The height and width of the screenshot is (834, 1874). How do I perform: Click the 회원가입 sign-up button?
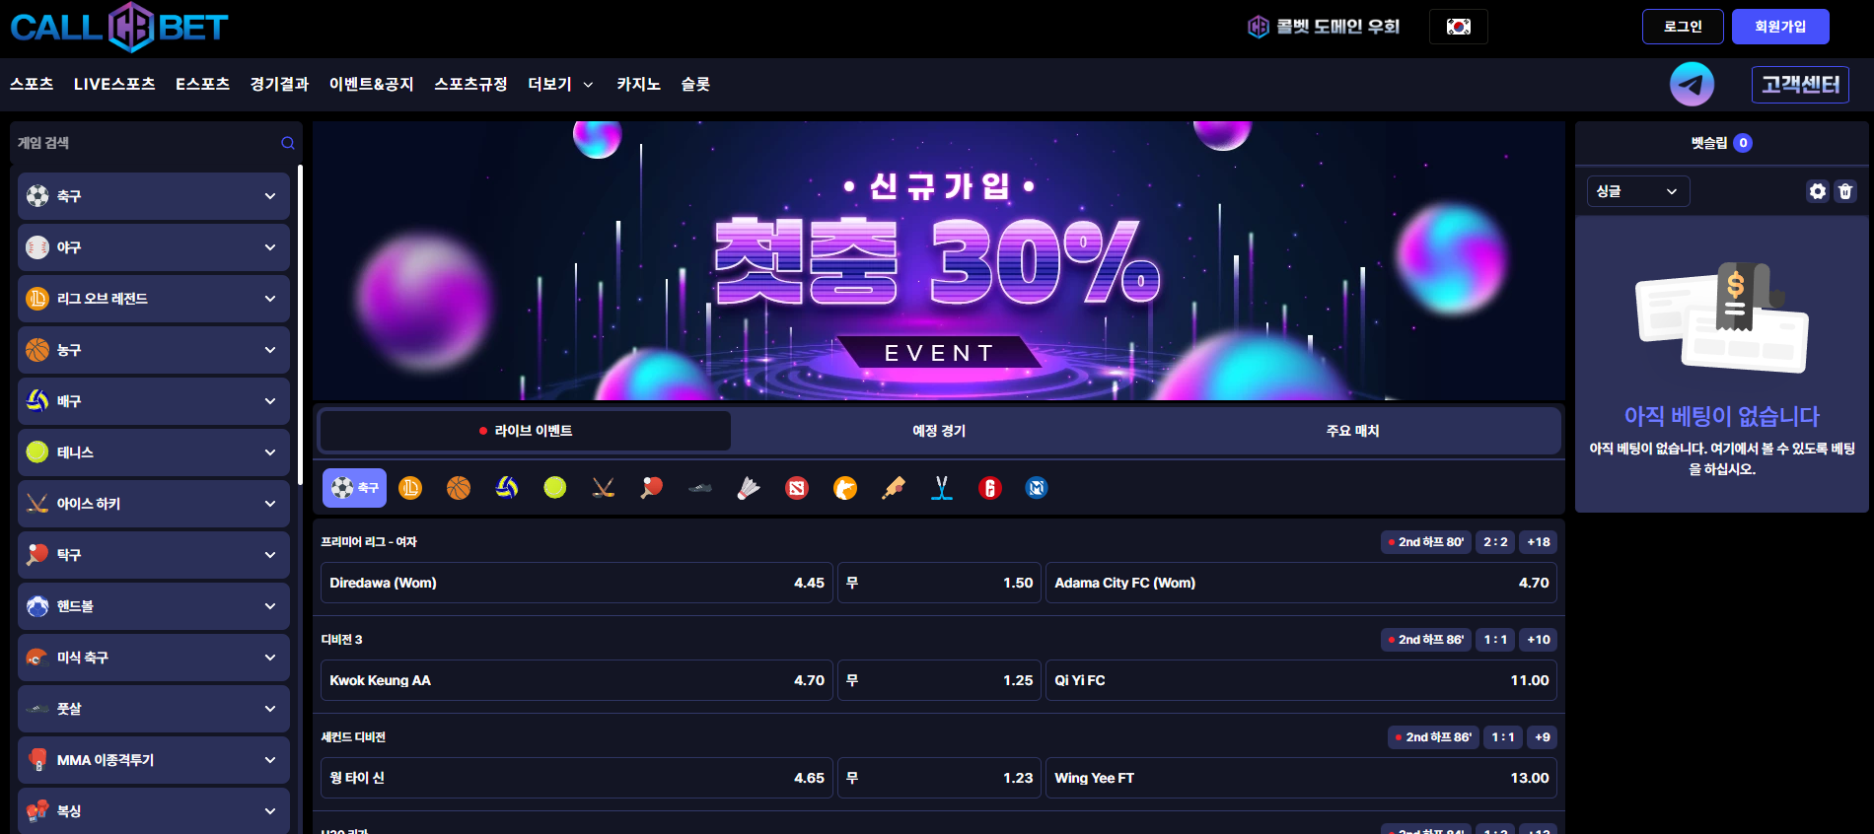(x=1779, y=27)
